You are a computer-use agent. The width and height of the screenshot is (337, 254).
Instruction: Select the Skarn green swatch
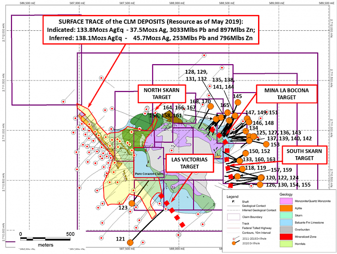[286, 215]
